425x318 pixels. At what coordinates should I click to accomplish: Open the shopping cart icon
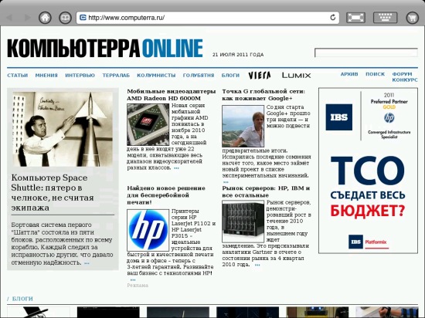click(x=413, y=18)
